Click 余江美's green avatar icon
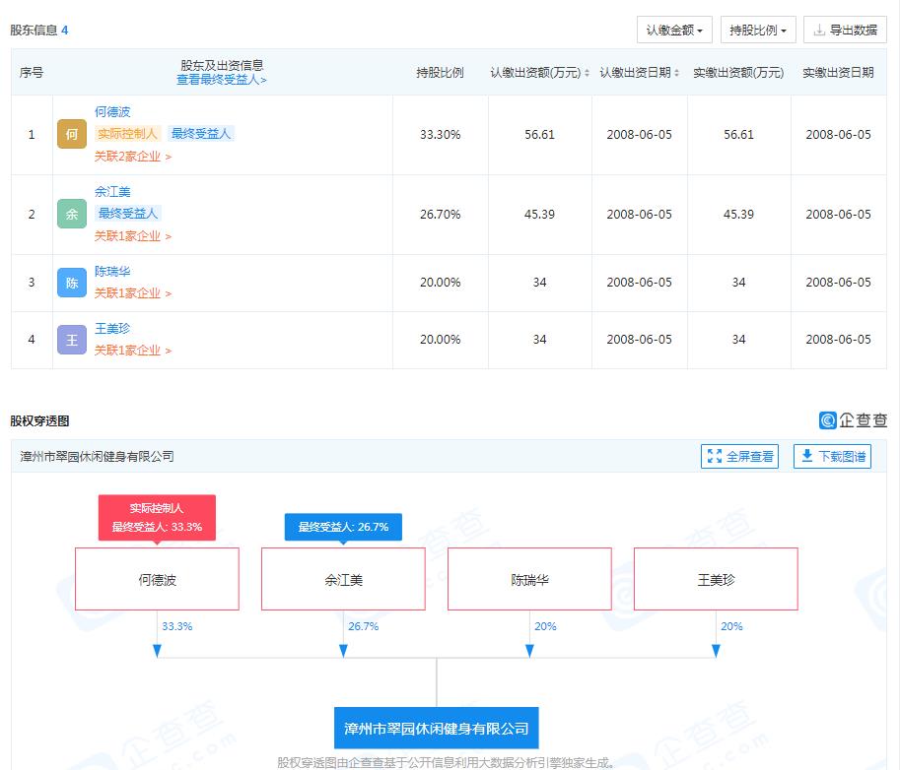The width and height of the screenshot is (900, 770). [x=71, y=213]
